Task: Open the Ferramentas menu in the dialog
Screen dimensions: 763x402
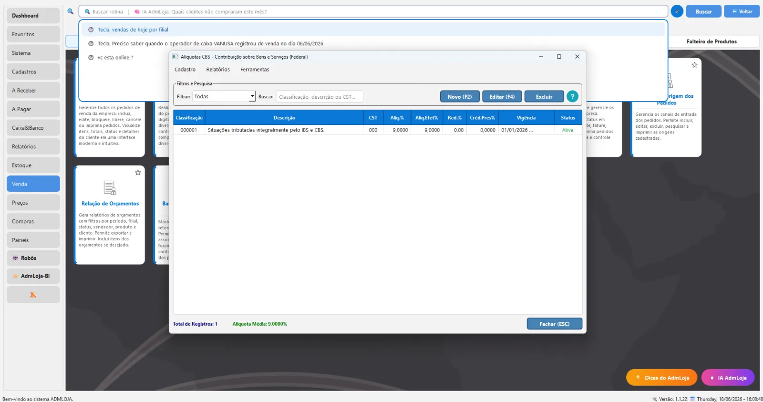Action: click(255, 70)
